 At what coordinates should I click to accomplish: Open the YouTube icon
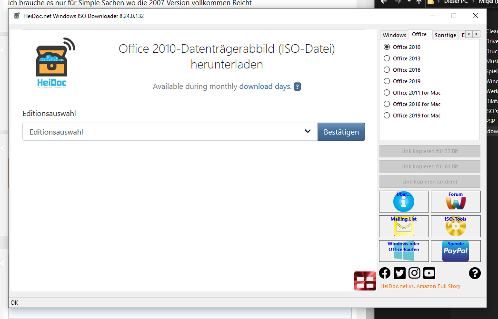point(429,273)
